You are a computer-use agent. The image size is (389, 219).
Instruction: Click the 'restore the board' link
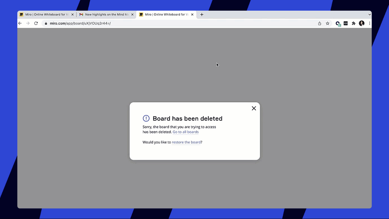[186, 142]
